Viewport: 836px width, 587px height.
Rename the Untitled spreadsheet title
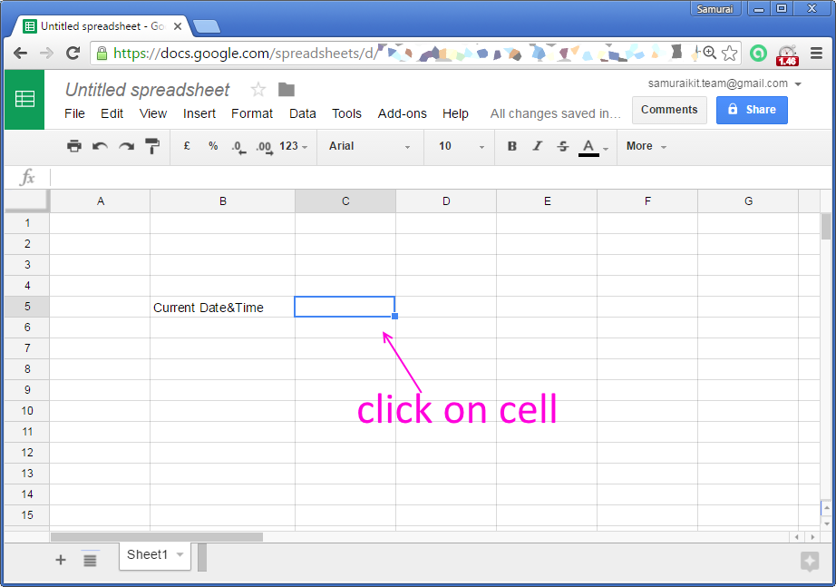pos(147,90)
